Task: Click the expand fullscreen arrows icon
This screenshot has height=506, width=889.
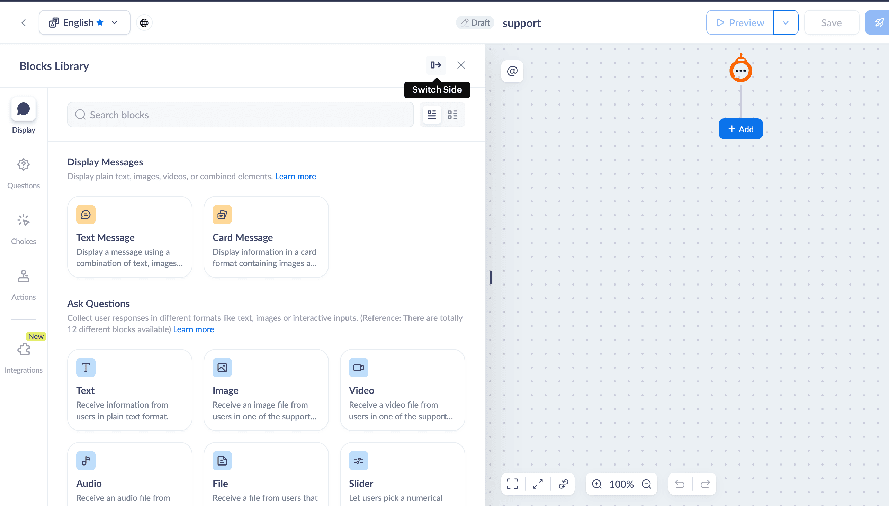Action: tap(538, 484)
